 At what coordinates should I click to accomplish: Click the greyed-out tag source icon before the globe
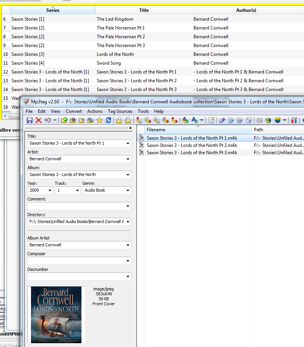tap(259, 120)
